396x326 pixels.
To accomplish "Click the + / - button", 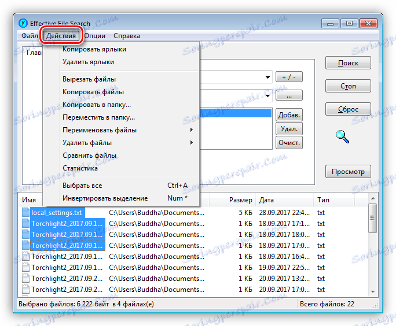I will click(289, 77).
